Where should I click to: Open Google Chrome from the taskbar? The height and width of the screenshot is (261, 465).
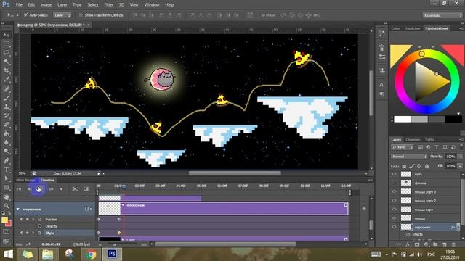click(x=91, y=254)
